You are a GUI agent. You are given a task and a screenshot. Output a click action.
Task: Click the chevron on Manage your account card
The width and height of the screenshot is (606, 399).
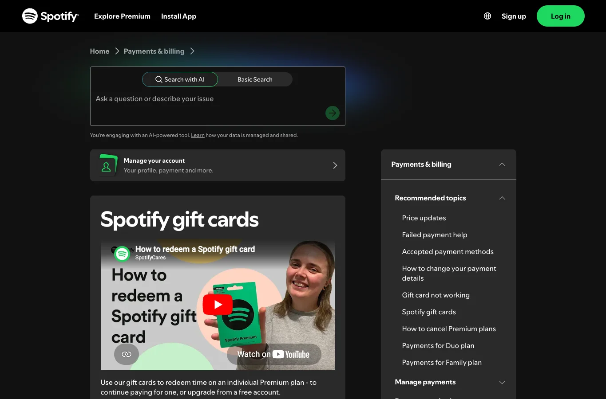[335, 165]
